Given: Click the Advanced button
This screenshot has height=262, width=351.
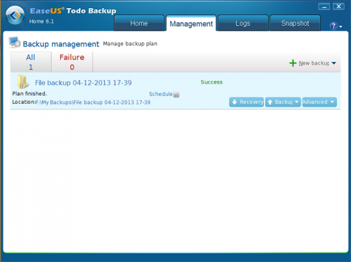Looking at the screenshot, I should click(320, 102).
